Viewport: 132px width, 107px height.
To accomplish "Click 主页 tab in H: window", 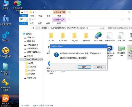I will pos(32,16).
